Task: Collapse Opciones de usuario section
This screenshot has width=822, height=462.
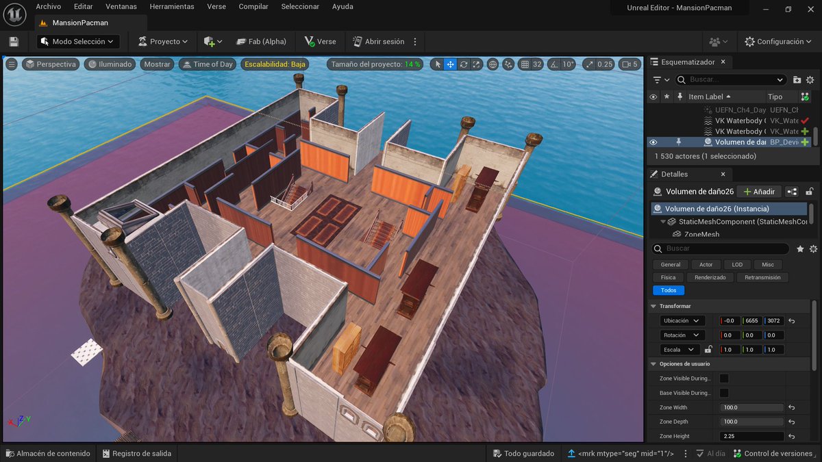Action: click(x=653, y=363)
